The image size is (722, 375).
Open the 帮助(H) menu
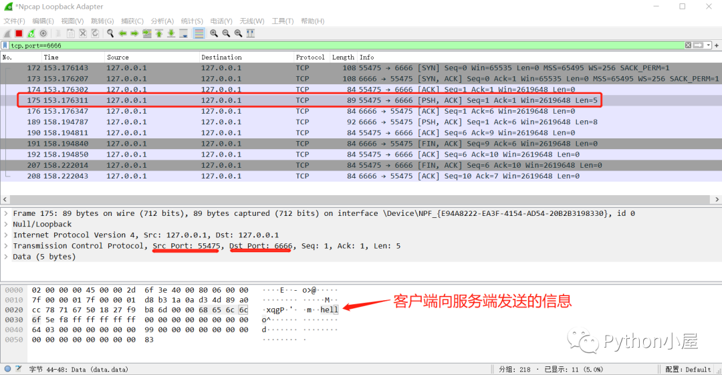(x=313, y=21)
